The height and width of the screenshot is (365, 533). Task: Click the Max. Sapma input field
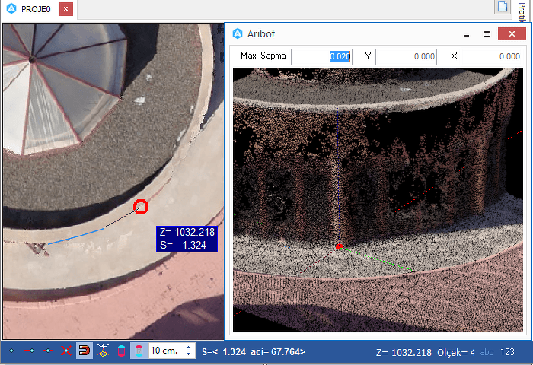click(321, 56)
